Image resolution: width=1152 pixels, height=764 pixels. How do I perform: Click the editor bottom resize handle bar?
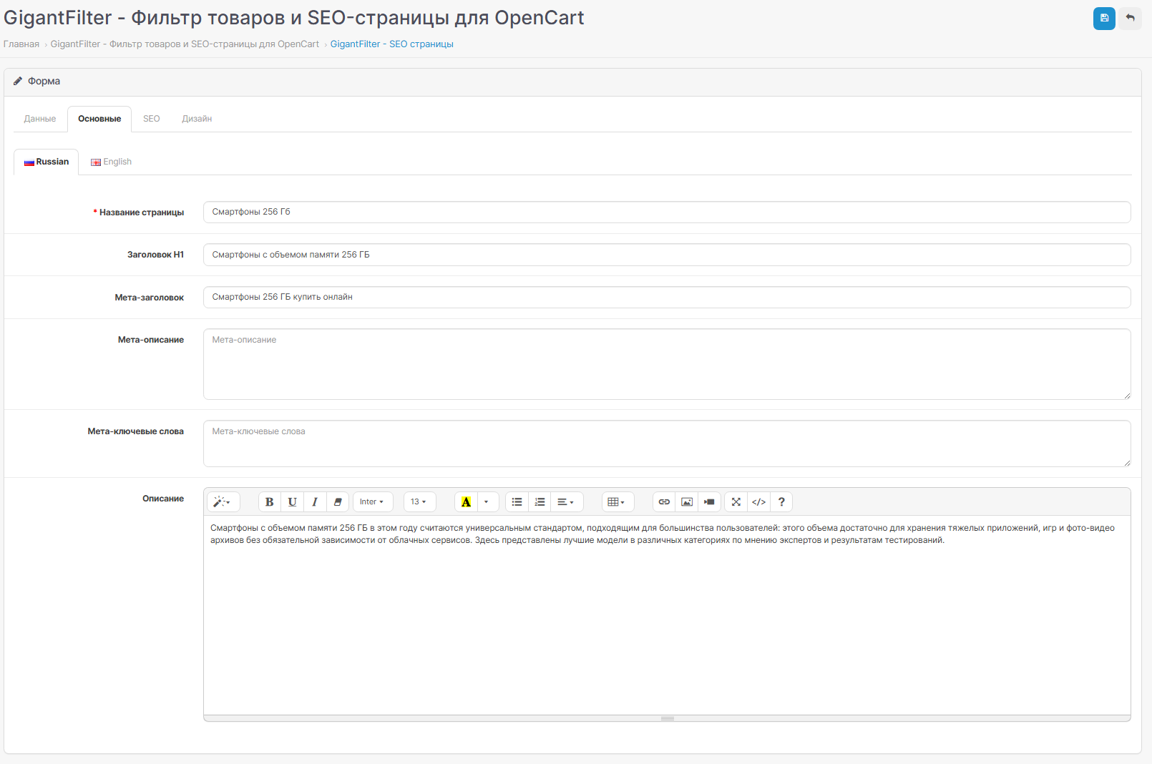pos(667,718)
